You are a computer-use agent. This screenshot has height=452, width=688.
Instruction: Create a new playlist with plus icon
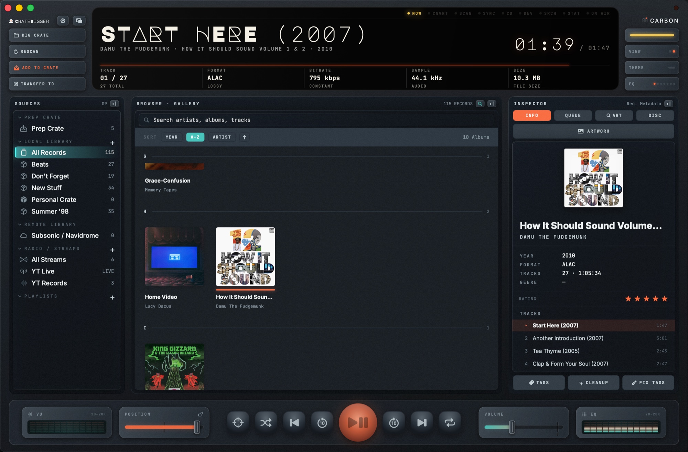[112, 298]
